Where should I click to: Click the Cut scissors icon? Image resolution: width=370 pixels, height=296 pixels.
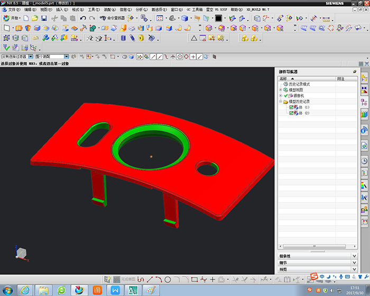(55, 18)
